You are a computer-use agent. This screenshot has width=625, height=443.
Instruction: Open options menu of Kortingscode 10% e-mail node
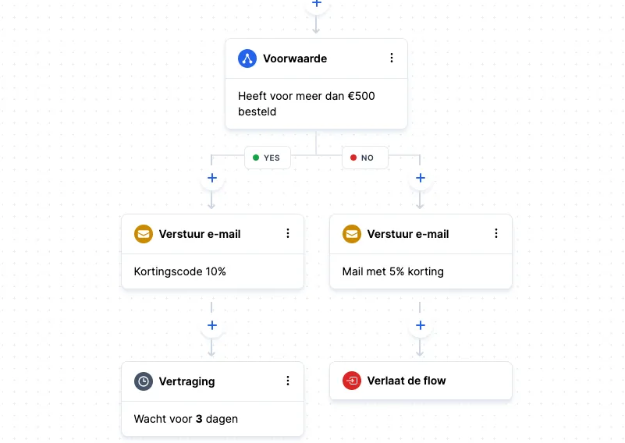pos(288,233)
